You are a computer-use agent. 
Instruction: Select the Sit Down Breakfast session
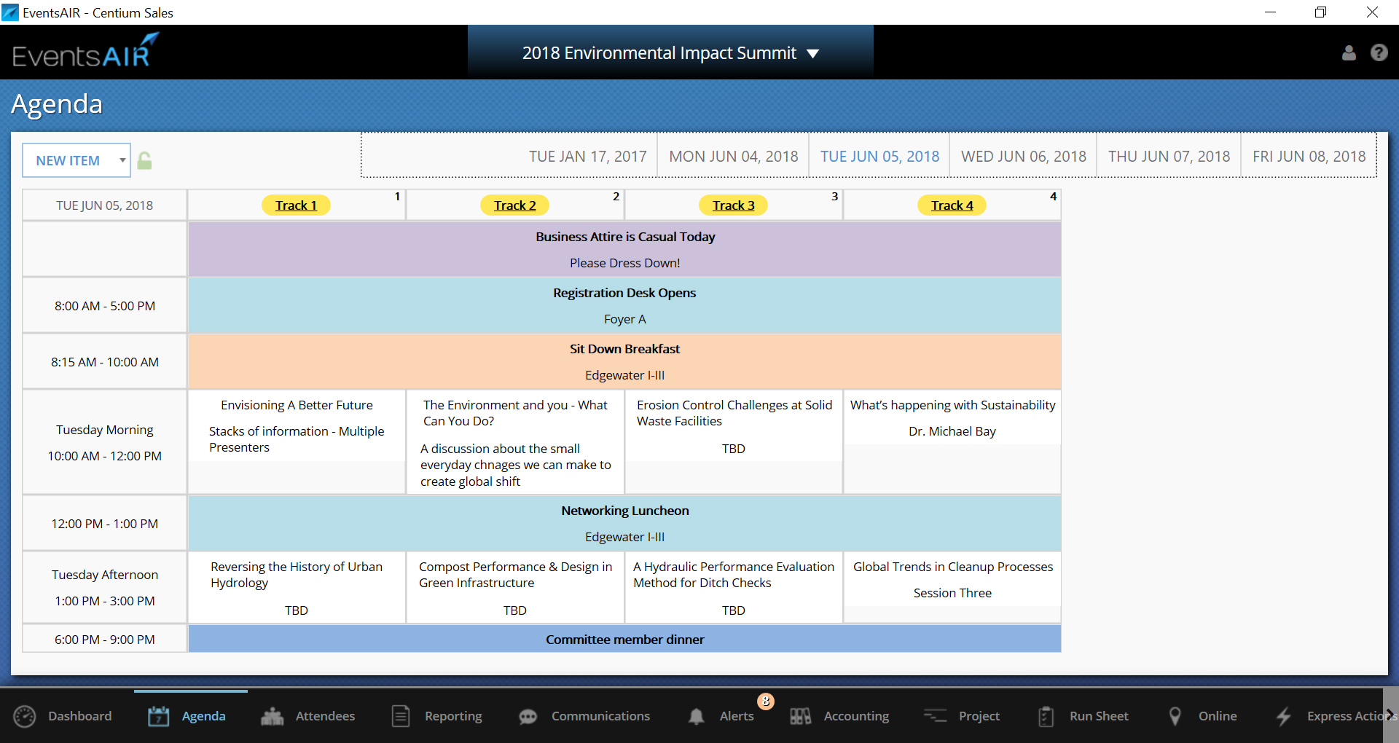tap(624, 361)
